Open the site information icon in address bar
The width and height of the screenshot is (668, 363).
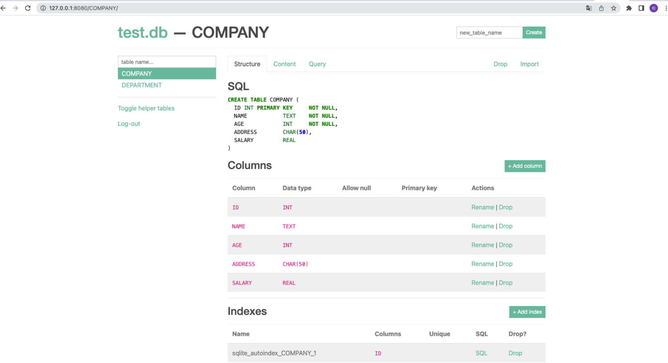pos(43,8)
